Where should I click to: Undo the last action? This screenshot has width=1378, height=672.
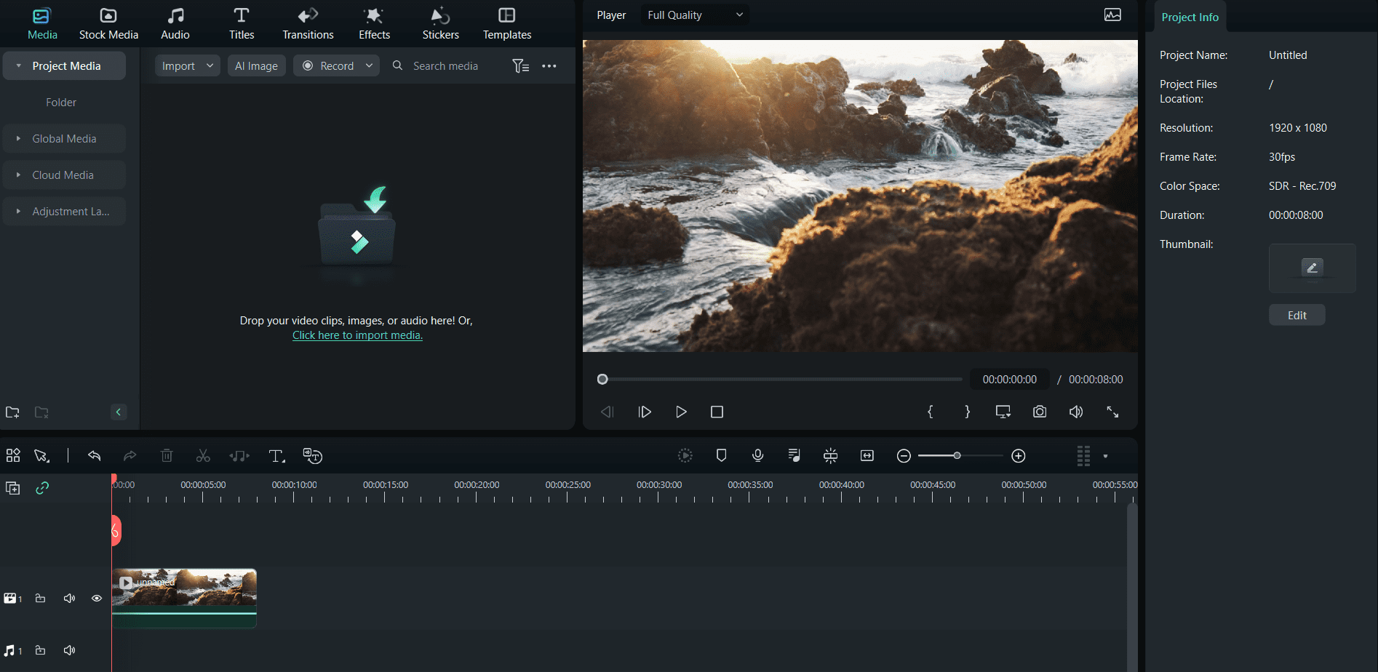95,455
